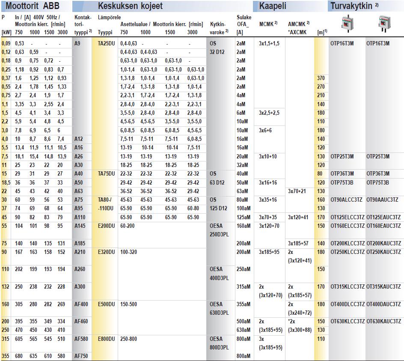
Task: Click switch fuse 'OESA 800D3PL'
Action: [x=219, y=343]
